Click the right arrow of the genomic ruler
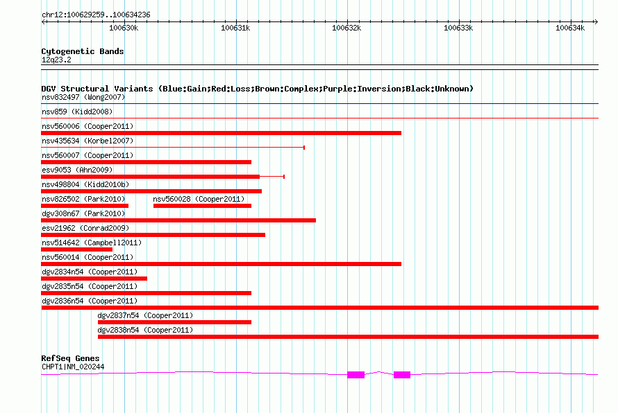 (596, 21)
